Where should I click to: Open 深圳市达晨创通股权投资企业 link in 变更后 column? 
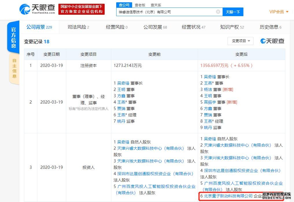[x=242, y=171]
